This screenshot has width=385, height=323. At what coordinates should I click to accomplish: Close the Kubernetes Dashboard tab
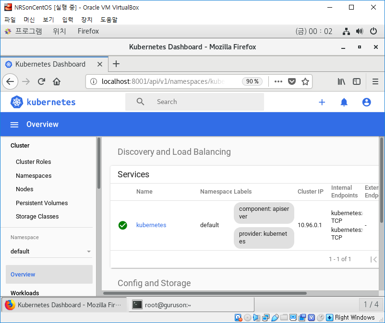tap(100, 64)
